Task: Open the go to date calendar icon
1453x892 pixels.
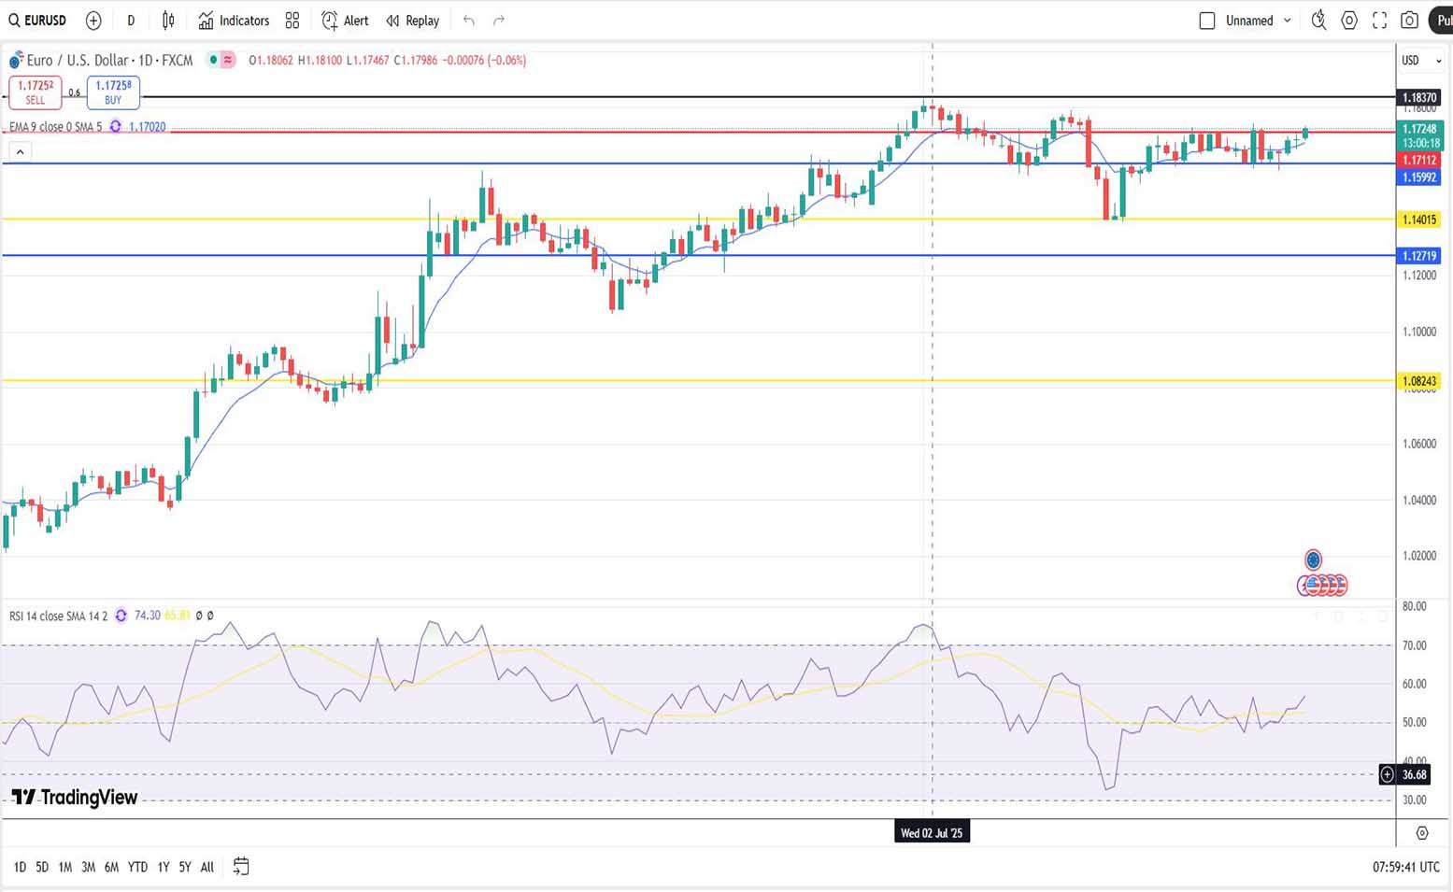Action: pos(241,867)
